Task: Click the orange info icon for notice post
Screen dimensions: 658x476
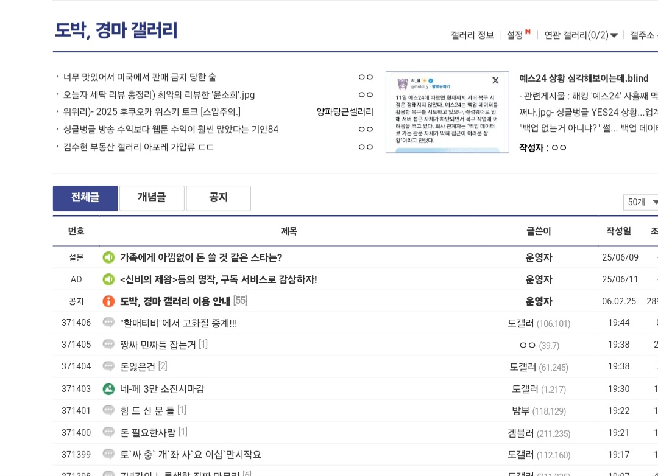Action: coord(108,301)
